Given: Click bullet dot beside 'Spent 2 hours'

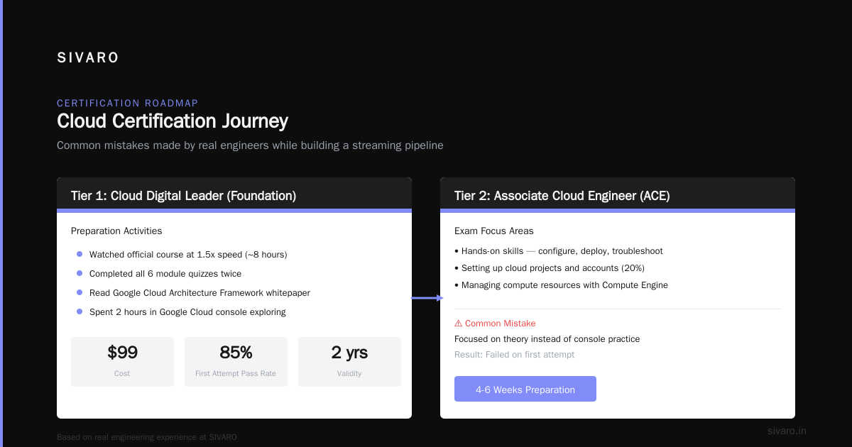Looking at the screenshot, I should (80, 311).
